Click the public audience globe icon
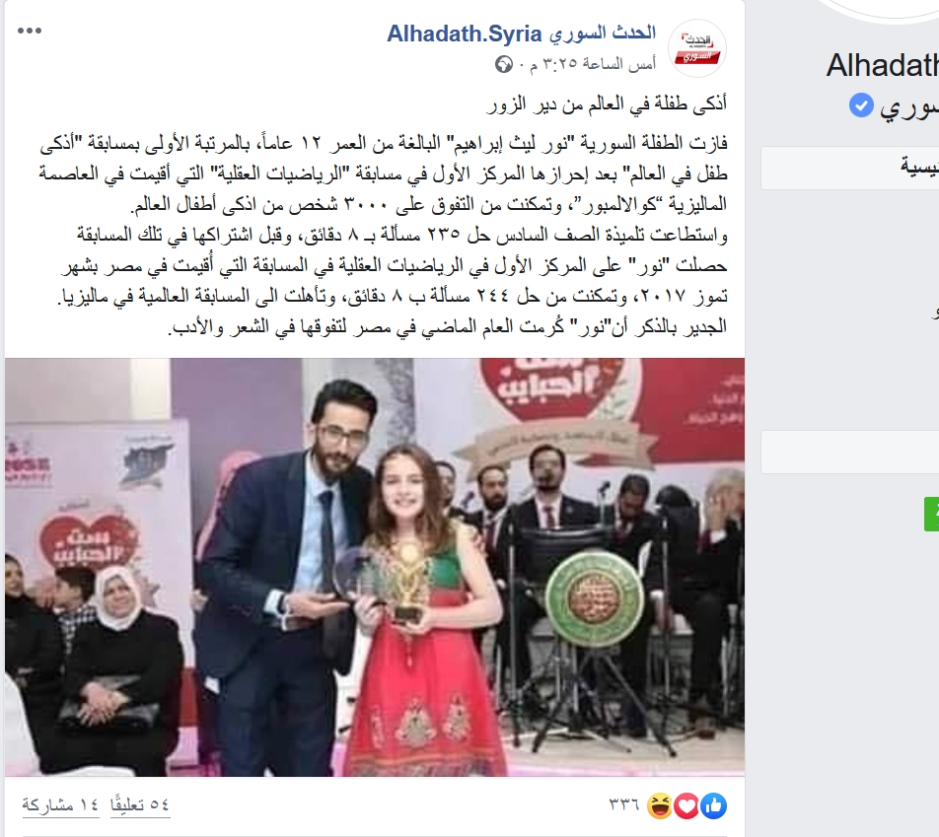This screenshot has height=837, width=939. (504, 63)
